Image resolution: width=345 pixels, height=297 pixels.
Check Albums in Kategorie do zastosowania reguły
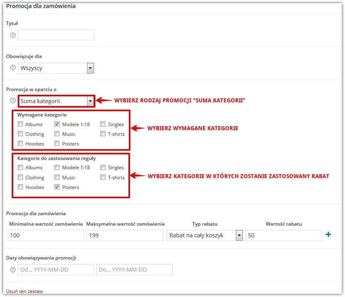click(x=21, y=168)
